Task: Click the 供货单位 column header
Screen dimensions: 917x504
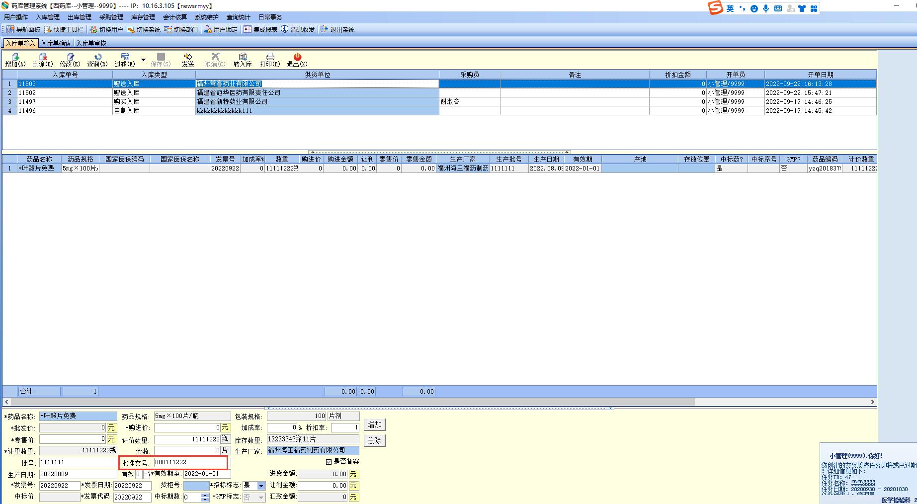Action: click(317, 75)
